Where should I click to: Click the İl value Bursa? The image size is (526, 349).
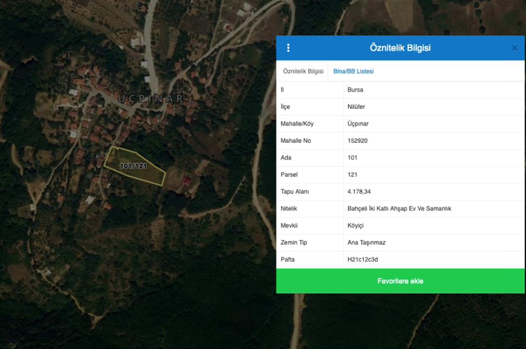click(x=355, y=90)
